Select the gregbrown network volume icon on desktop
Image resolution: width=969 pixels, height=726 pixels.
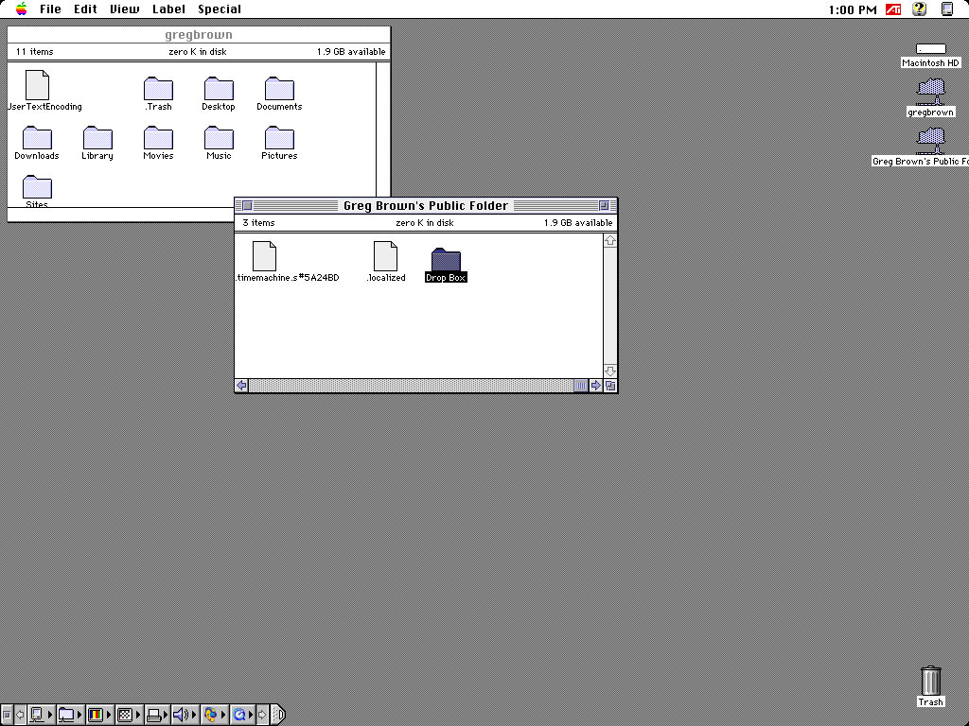point(930,97)
